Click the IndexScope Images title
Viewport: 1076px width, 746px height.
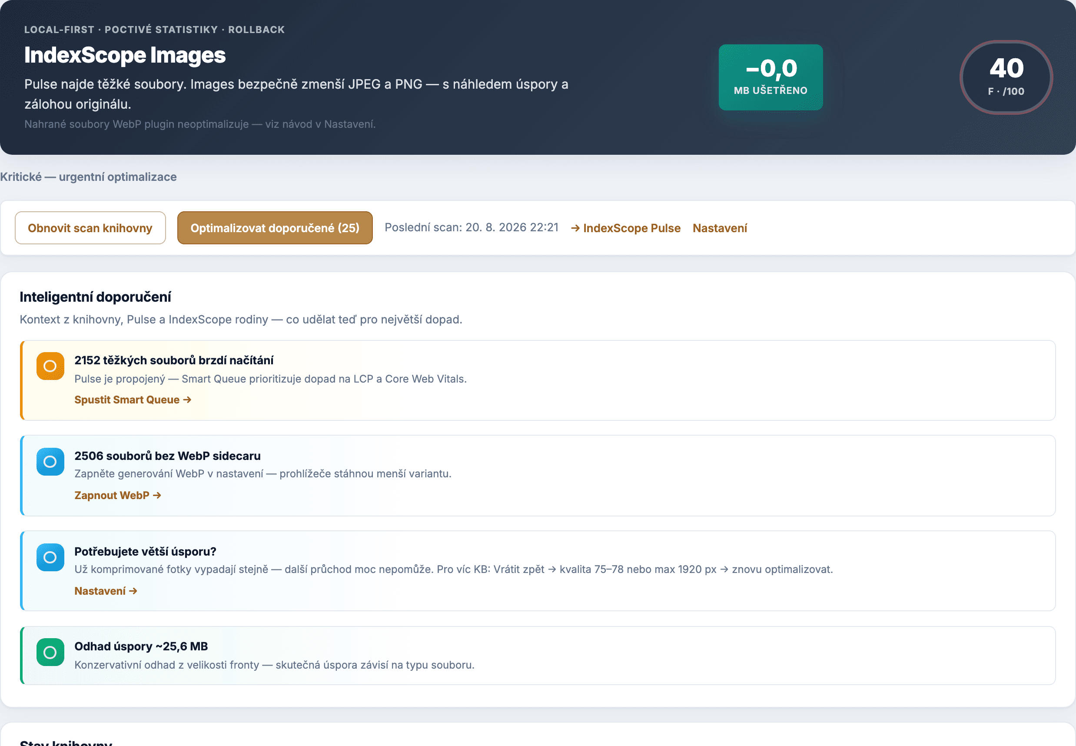click(x=125, y=55)
